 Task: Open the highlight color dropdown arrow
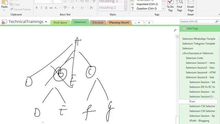(x=69, y=8)
